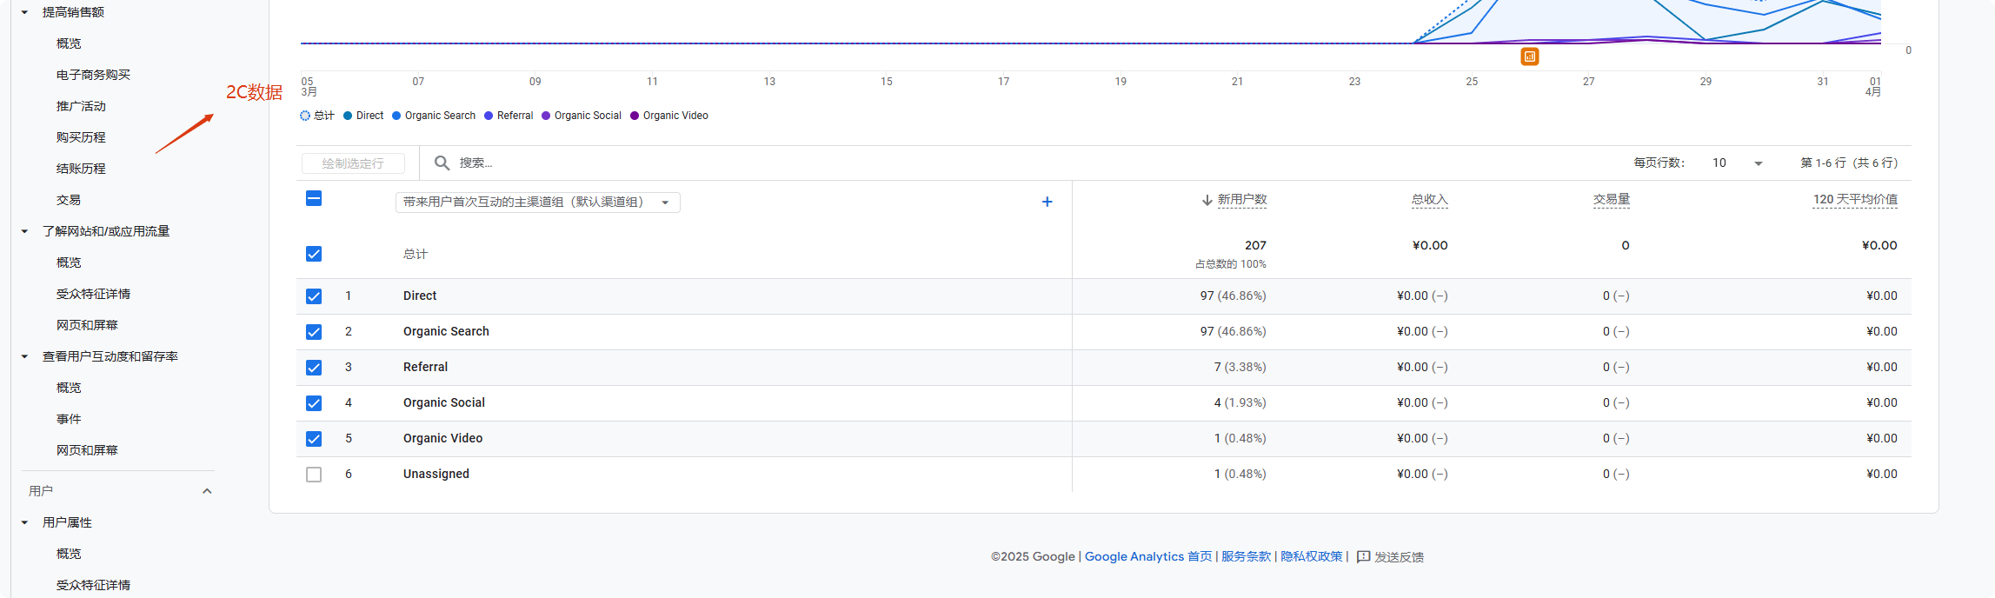Open 网页和屏幕 under 查看用户互动度和留存率

pyautogui.click(x=87, y=450)
